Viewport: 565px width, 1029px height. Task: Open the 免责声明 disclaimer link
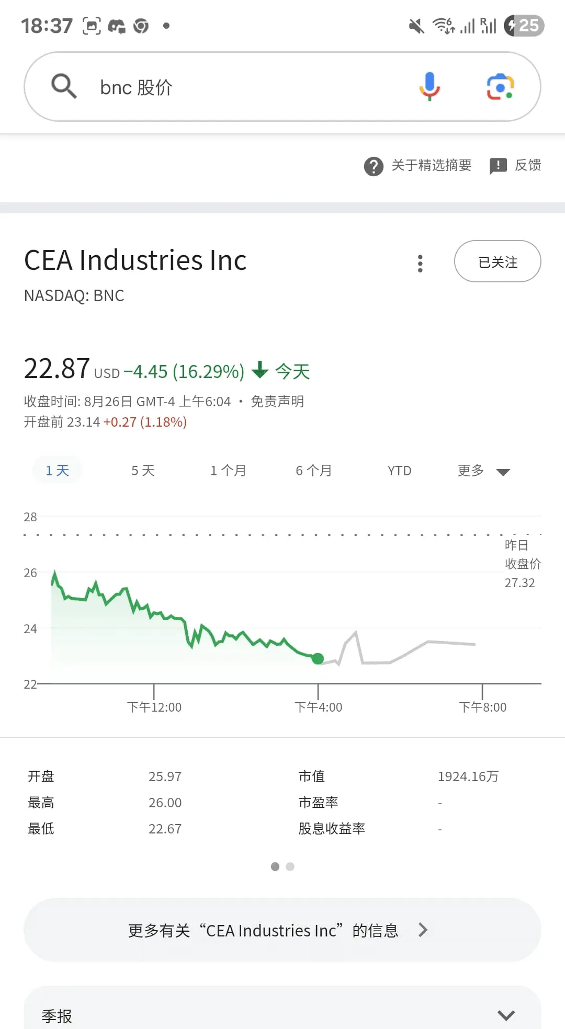tap(277, 402)
